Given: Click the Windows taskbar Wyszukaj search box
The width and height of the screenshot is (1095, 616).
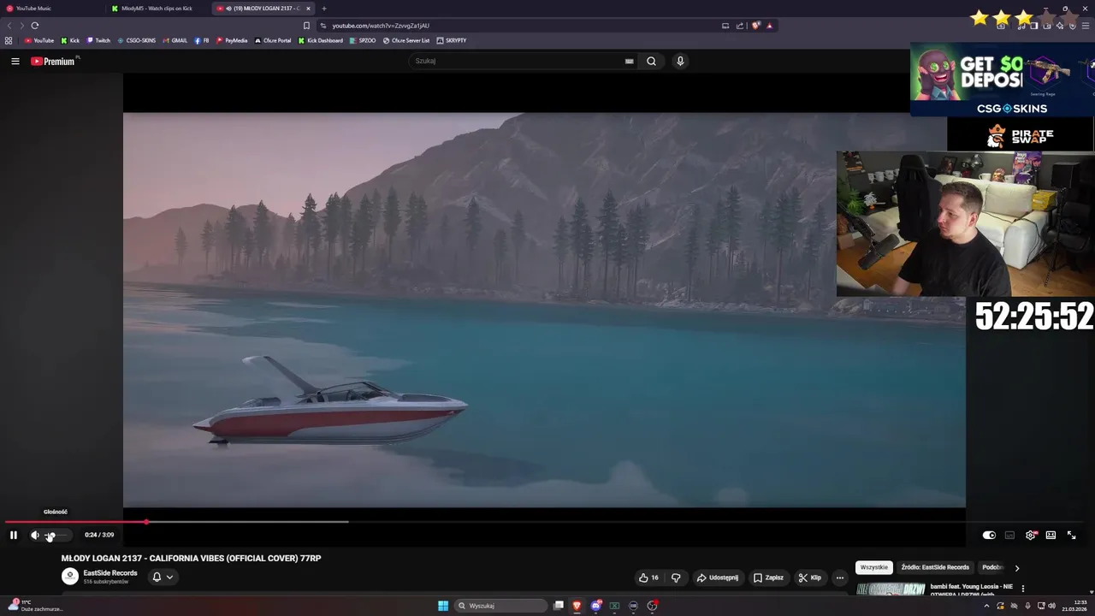Looking at the screenshot, I should tap(500, 606).
